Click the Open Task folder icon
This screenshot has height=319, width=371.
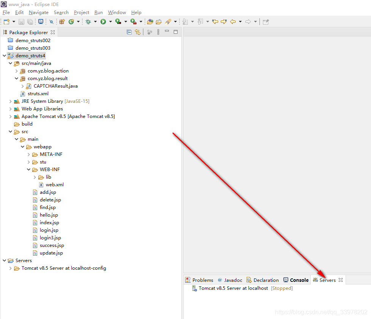(159, 22)
